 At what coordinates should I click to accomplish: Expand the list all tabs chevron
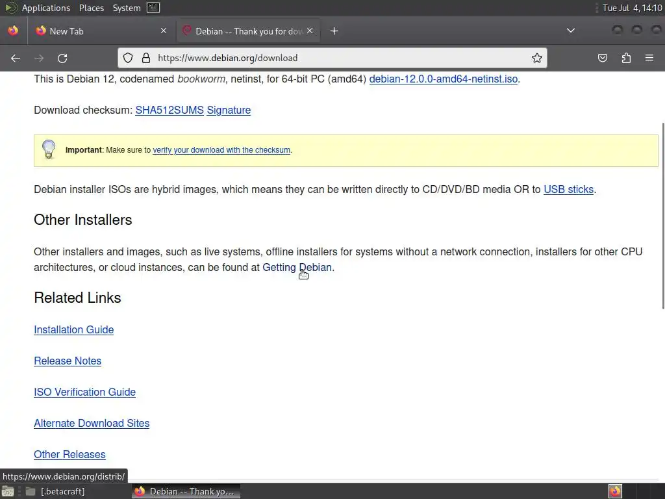pos(571,31)
